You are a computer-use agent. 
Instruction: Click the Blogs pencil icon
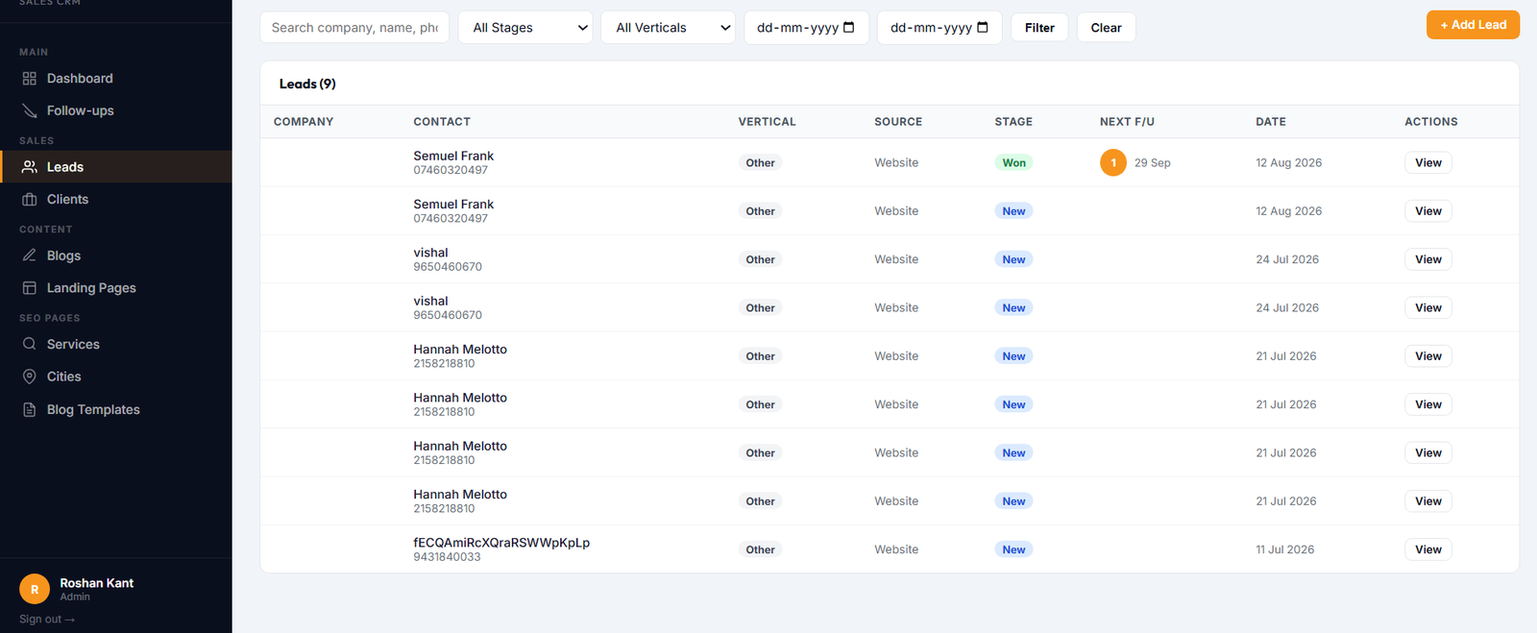pos(30,256)
